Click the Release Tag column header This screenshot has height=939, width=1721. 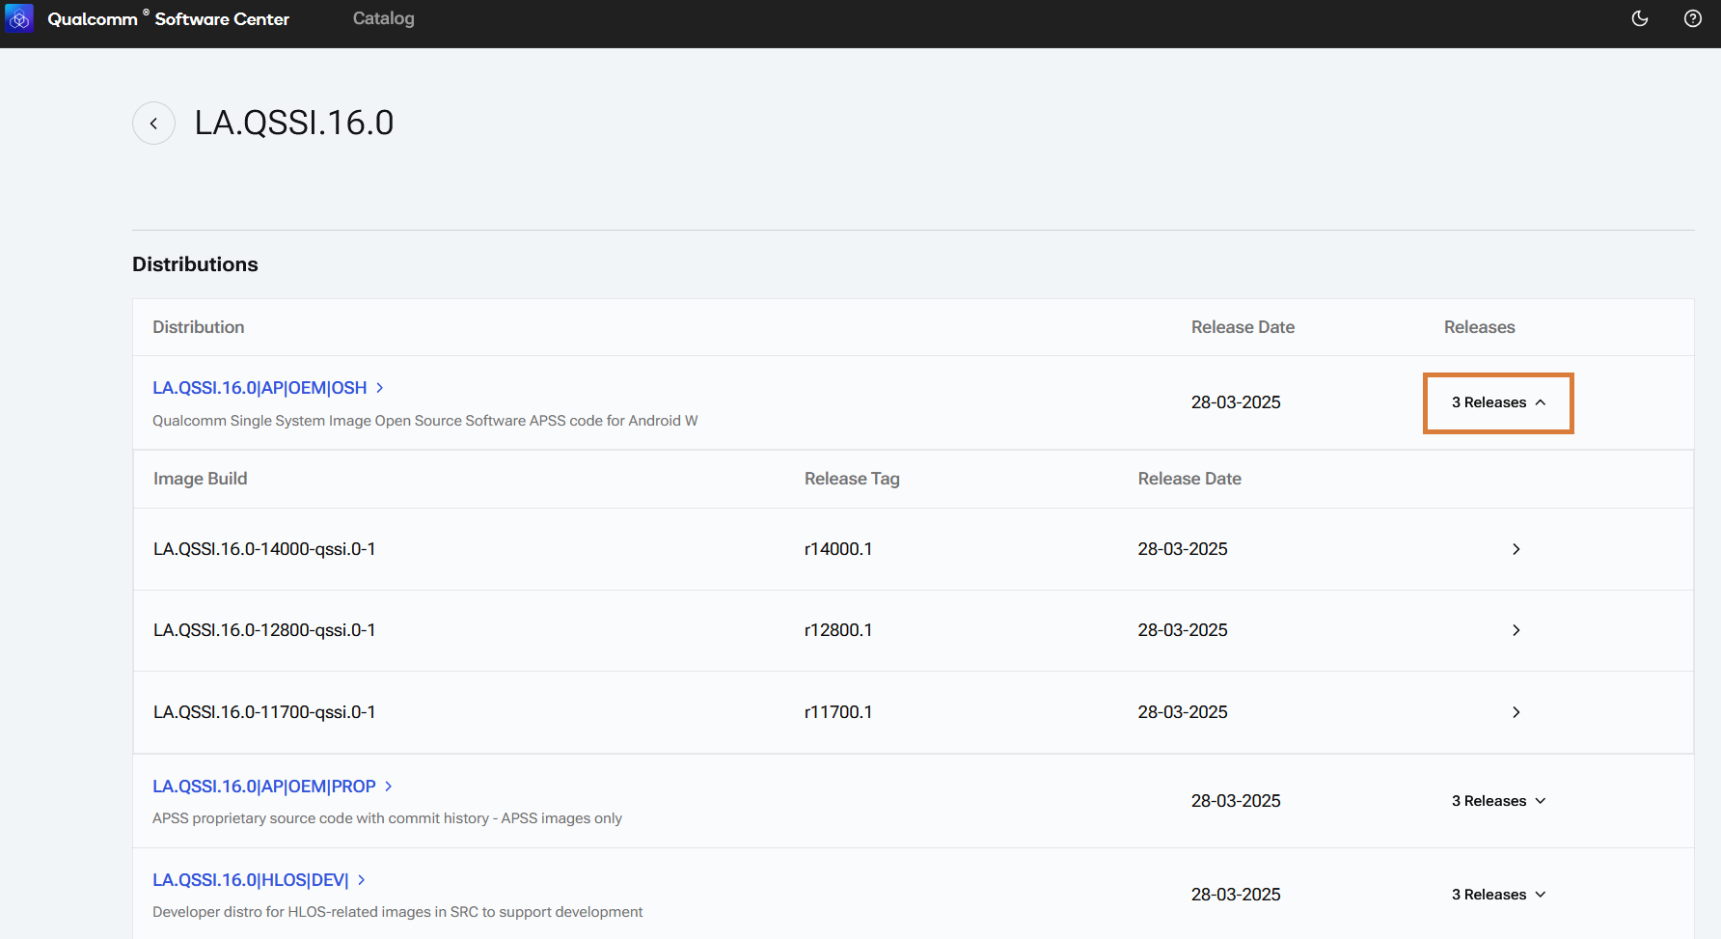tap(852, 479)
